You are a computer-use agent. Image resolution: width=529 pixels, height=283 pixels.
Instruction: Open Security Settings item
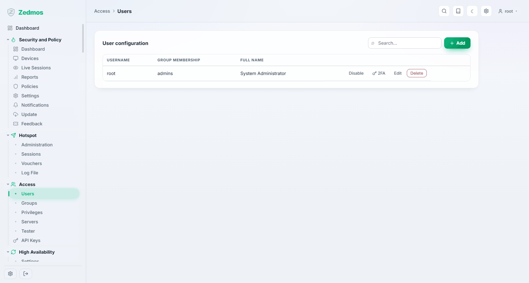pyautogui.click(x=30, y=96)
